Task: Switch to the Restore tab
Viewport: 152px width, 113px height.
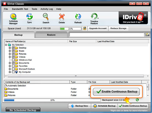Action: (51, 35)
